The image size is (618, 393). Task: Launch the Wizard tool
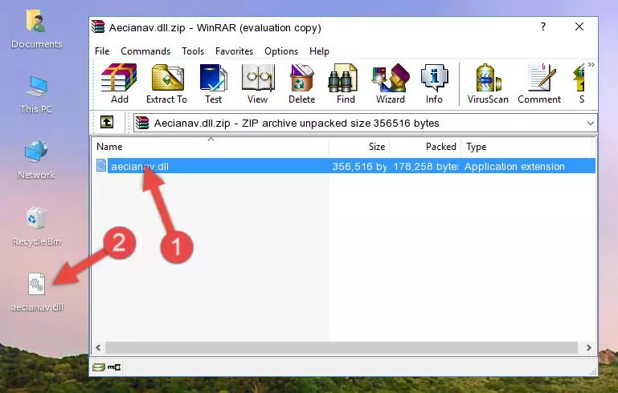pyautogui.click(x=391, y=83)
